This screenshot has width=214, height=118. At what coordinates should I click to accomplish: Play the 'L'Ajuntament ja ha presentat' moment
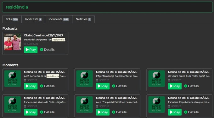point(103,86)
